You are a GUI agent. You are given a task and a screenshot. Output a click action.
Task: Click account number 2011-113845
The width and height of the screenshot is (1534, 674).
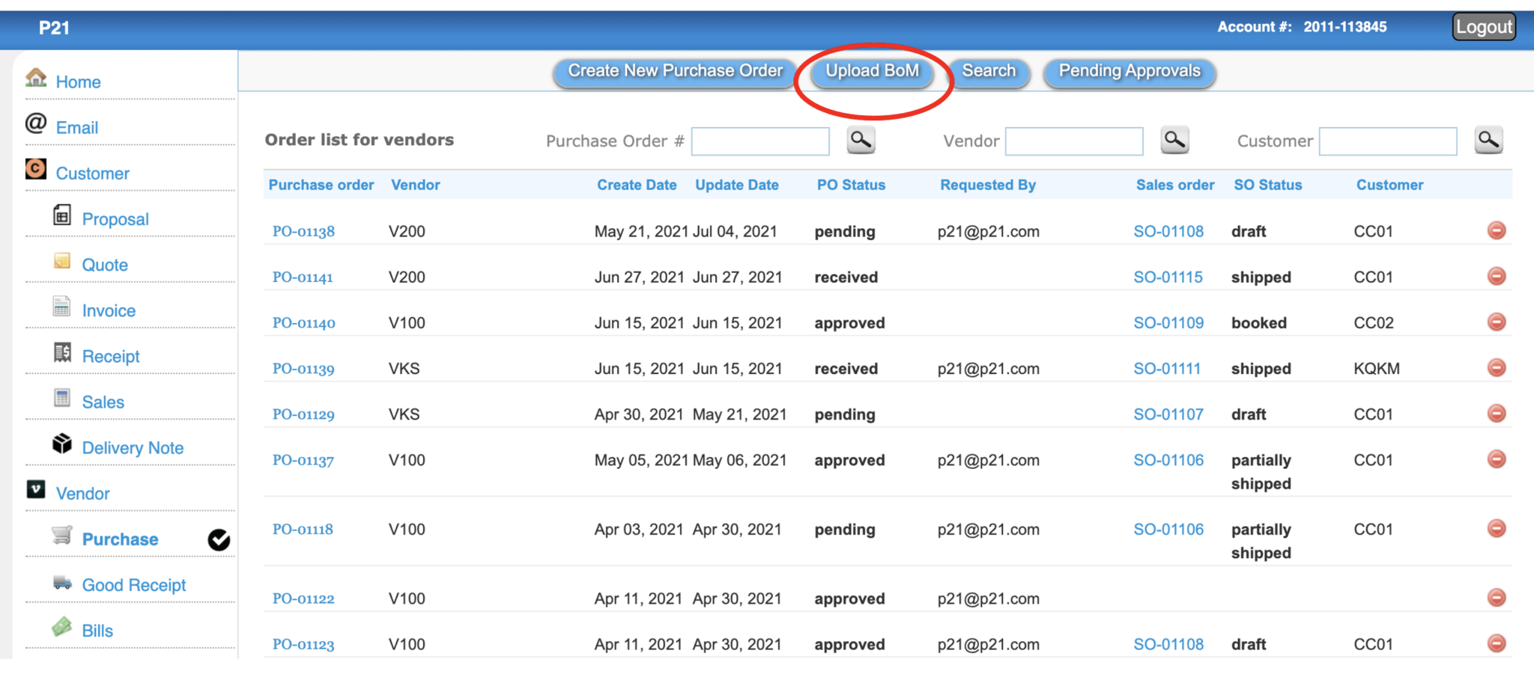point(1345,27)
